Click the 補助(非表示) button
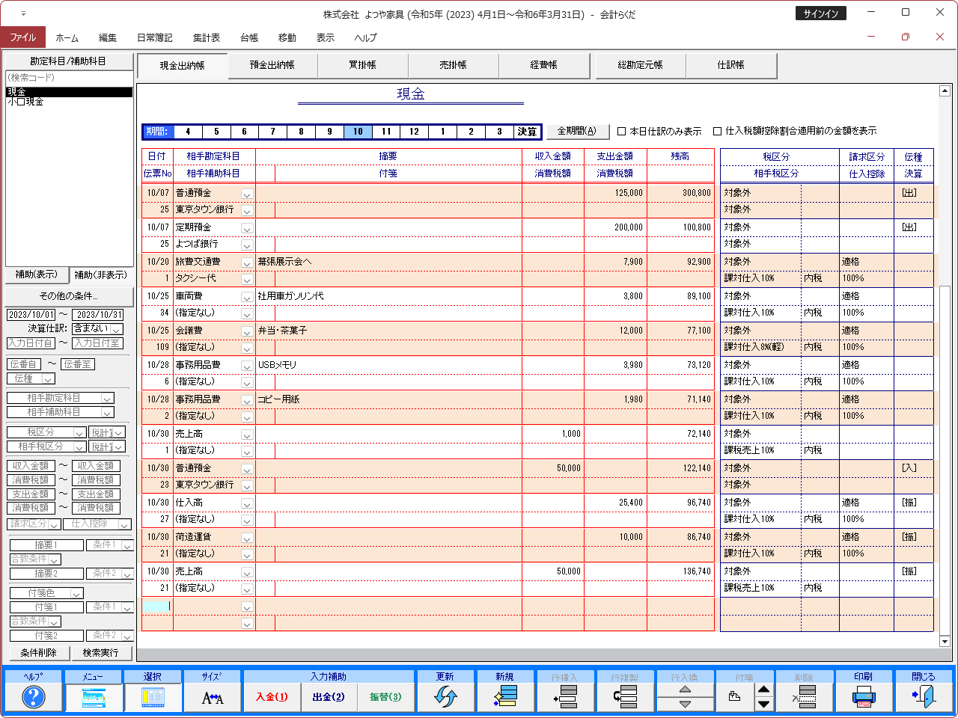The height and width of the screenshot is (718, 958). point(101,275)
